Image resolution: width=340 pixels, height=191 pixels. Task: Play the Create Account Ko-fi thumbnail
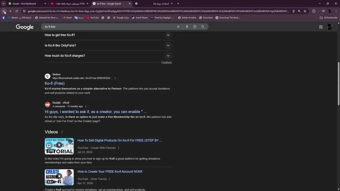(59, 177)
